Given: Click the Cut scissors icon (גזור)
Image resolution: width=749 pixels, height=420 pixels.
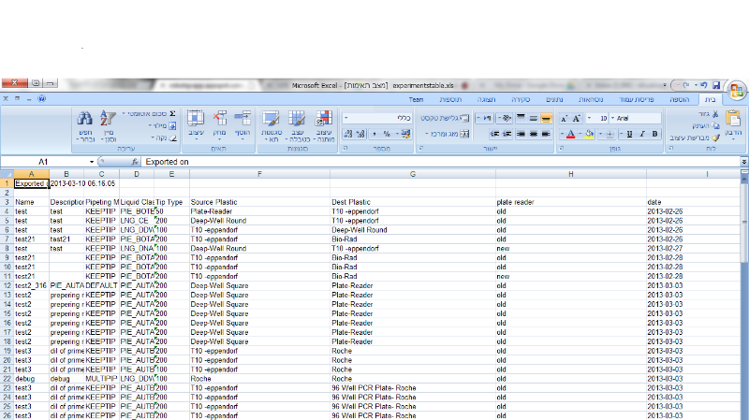Looking at the screenshot, I should [715, 114].
